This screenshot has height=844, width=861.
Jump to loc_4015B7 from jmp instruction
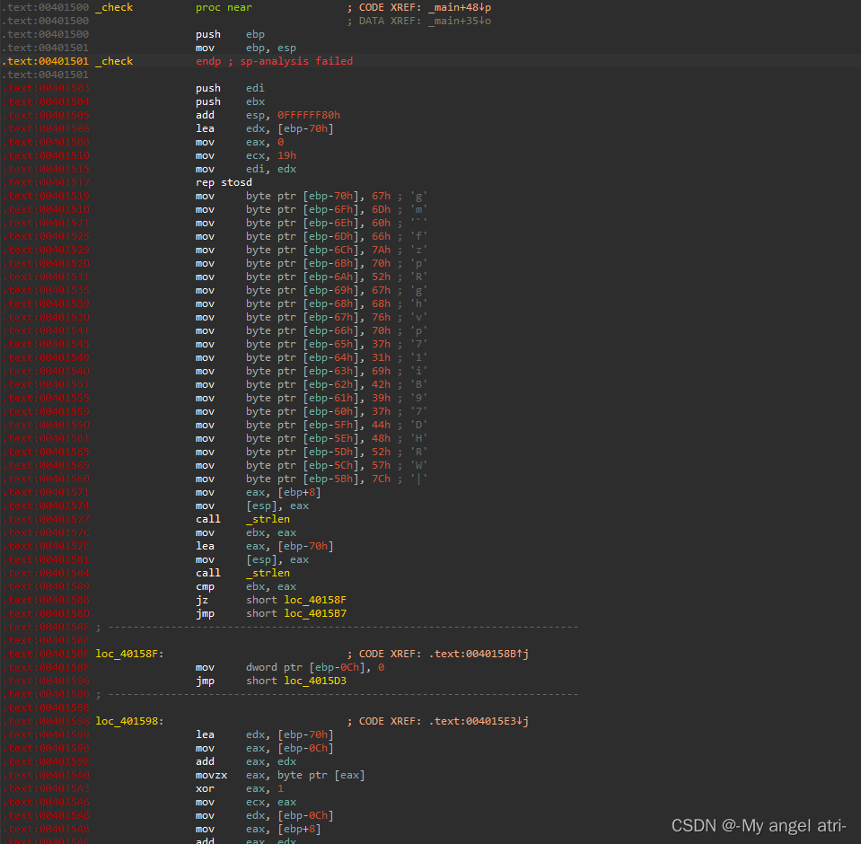(315, 613)
